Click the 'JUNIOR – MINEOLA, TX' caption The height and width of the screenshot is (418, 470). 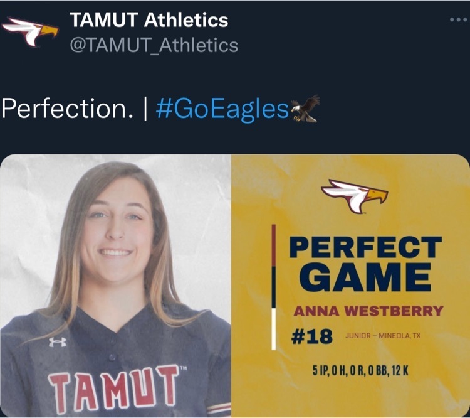tap(383, 336)
